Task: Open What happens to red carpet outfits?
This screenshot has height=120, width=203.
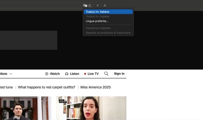Action: point(47,87)
